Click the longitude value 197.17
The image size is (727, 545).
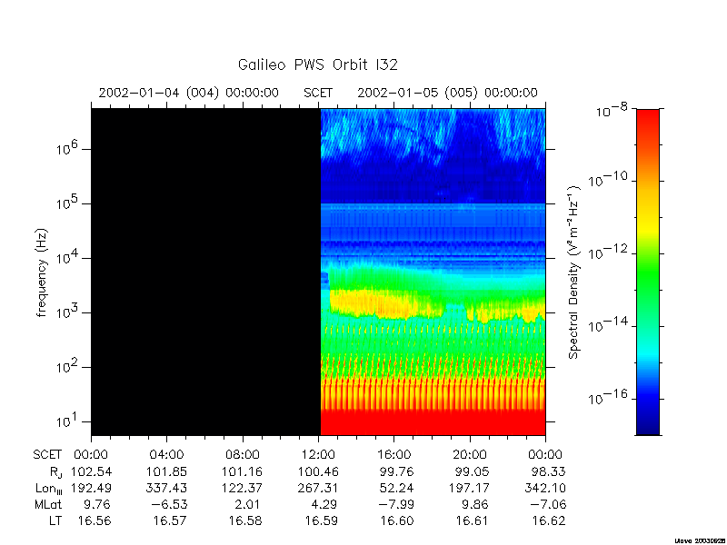469,488
